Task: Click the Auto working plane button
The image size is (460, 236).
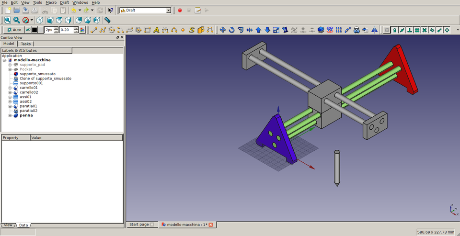Action: coord(14,30)
